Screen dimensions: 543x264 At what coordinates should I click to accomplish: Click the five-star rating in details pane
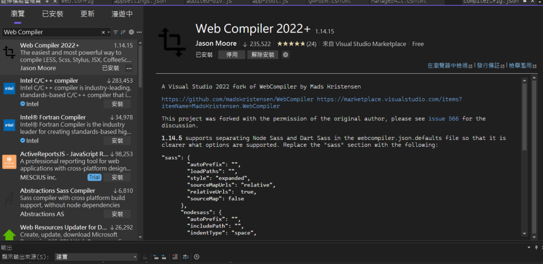291,44
